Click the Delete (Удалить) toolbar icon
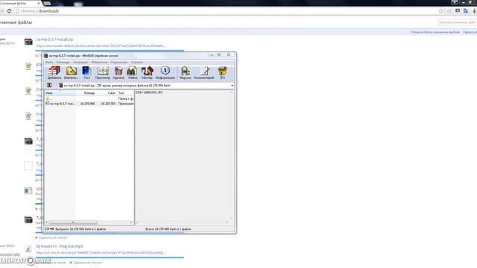477x268 pixels. tap(119, 73)
